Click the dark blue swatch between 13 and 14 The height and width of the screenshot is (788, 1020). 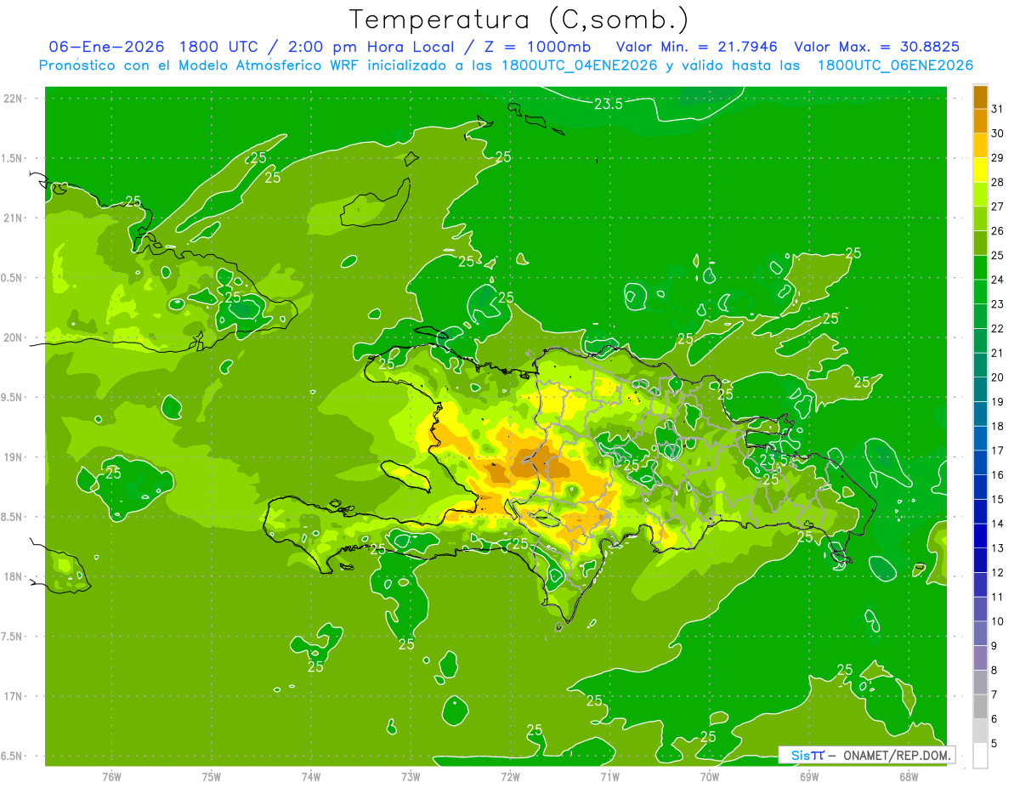980,536
